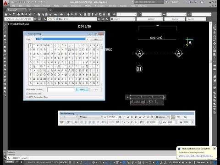Click the insert field icon
Viewport: 220px width, 165px height.
click(x=118, y=122)
